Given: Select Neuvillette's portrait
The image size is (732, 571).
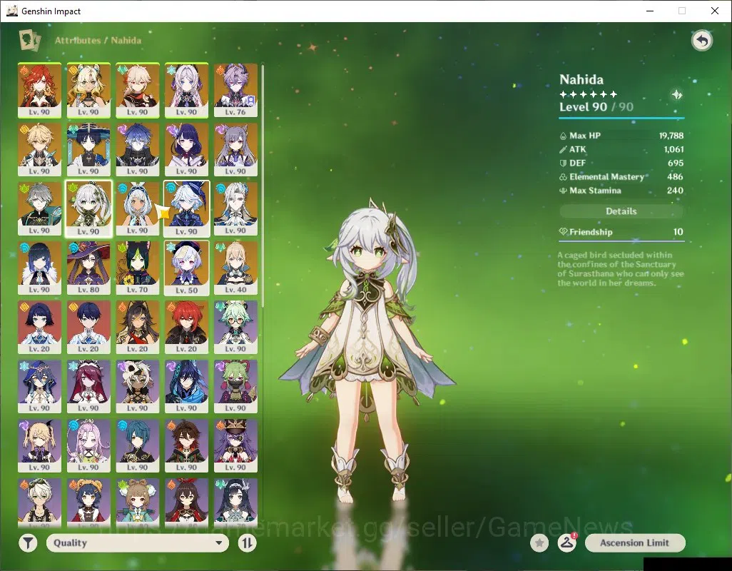Looking at the screenshot, I should coord(235,208).
